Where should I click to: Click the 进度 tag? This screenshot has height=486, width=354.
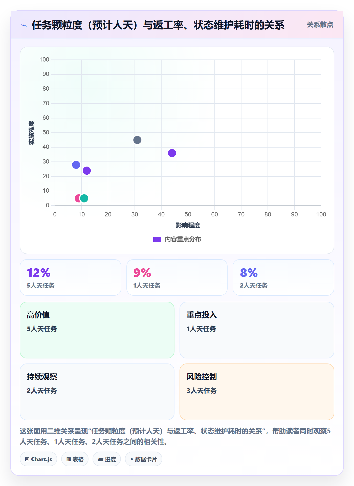click(x=107, y=459)
